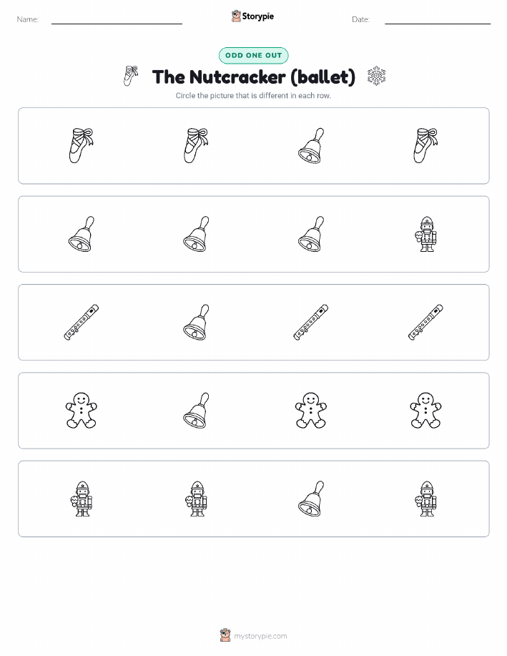Screen dimensions: 507x656
Task: Click the Date input line
Action: click(438, 20)
